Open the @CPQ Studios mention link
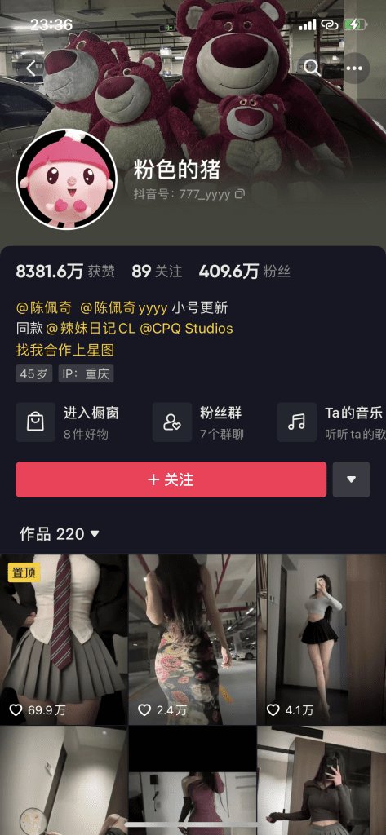The width and height of the screenshot is (386, 835). tap(186, 329)
